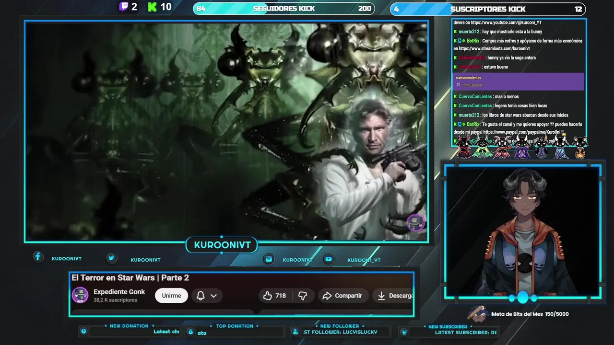Click the KUROONIVT center name badge
Image resolution: width=614 pixels, height=345 pixels.
point(222,245)
